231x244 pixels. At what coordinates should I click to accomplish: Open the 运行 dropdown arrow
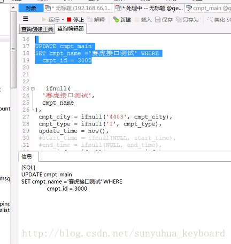pos(63,20)
